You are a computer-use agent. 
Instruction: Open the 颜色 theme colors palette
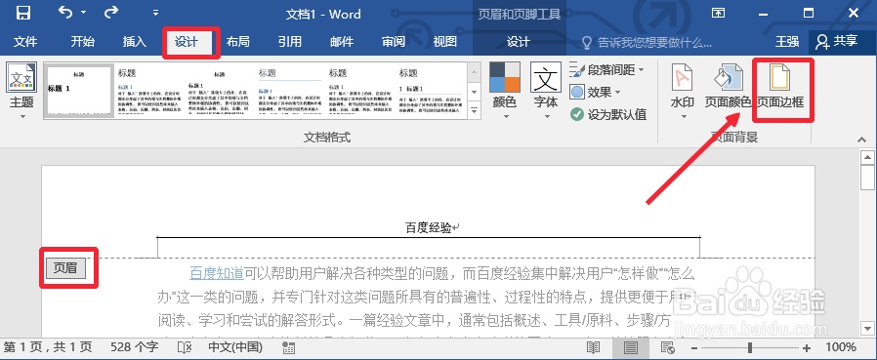coord(505,91)
